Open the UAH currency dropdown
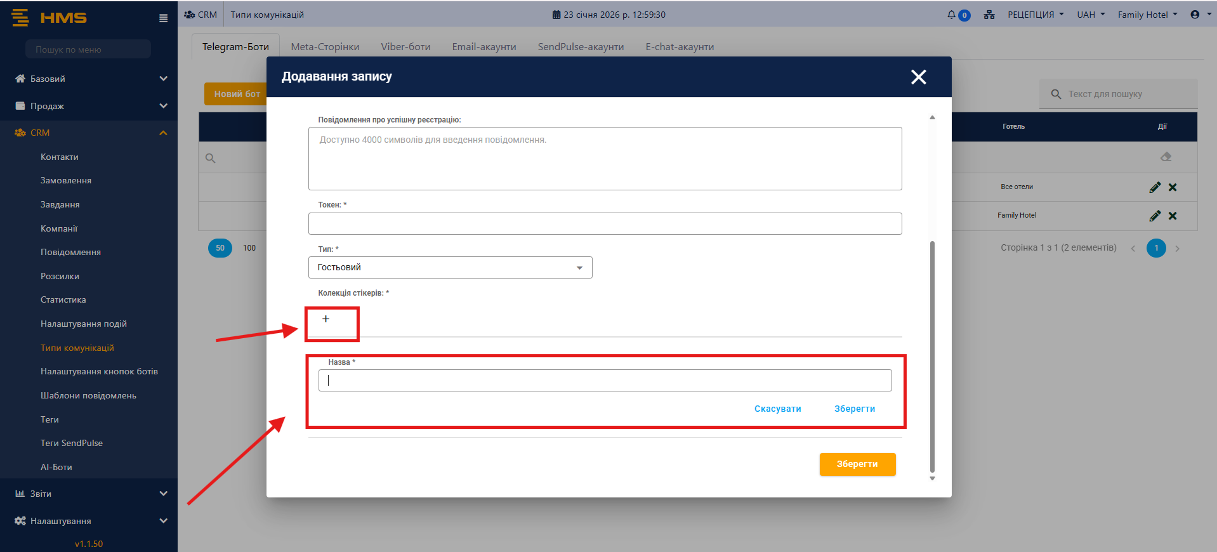The height and width of the screenshot is (552, 1217). tap(1090, 15)
